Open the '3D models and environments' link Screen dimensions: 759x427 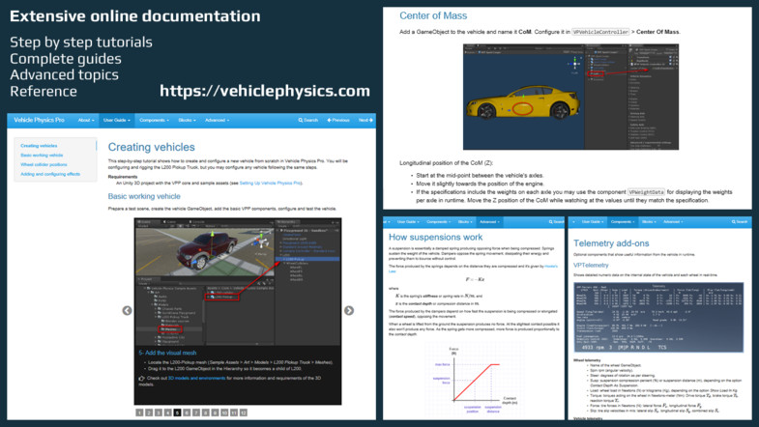coord(196,378)
